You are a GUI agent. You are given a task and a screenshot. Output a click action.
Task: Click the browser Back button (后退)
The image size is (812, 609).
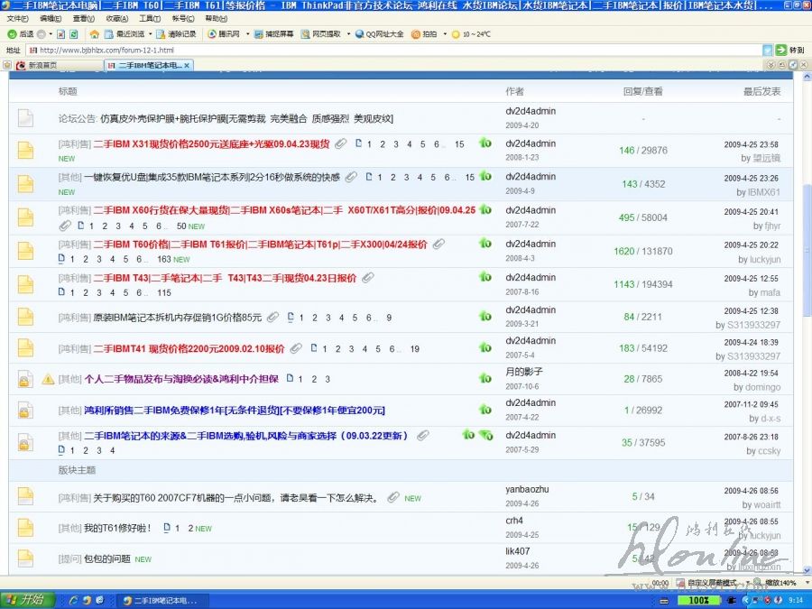point(20,34)
